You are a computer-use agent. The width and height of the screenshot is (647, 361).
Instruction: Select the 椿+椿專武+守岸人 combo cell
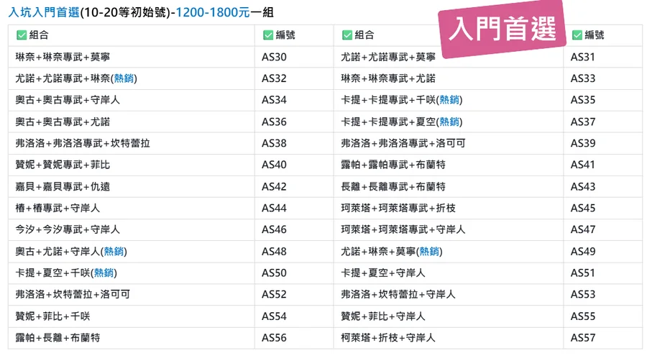pos(58,208)
